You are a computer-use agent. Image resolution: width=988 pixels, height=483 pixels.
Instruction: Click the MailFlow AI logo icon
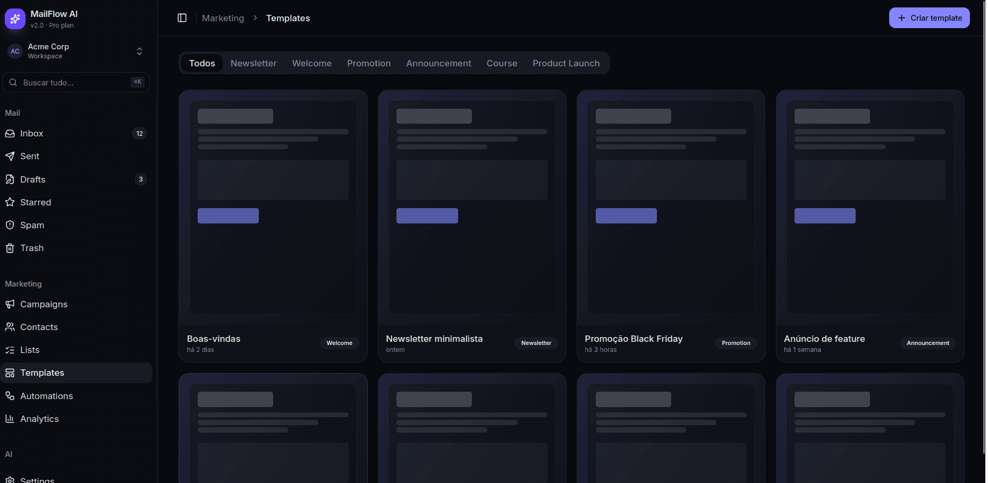point(15,19)
